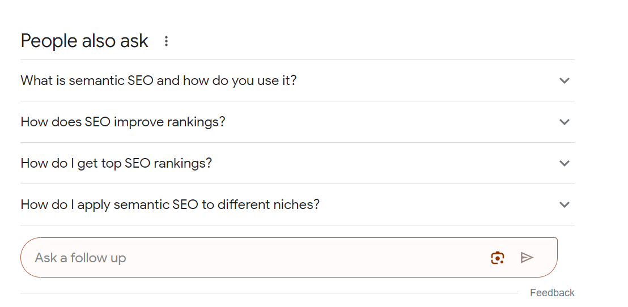Open question 'What is semantic SEO and how do you use it?'
Image resolution: width=628 pixels, height=307 pixels.
297,80
